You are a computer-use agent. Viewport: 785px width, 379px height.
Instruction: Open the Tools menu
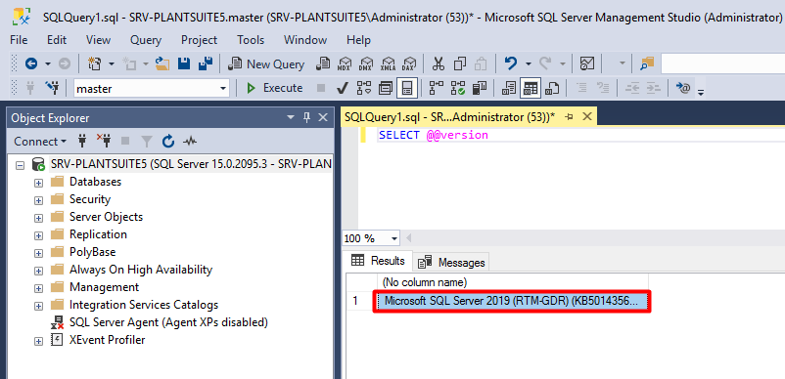pyautogui.click(x=251, y=40)
